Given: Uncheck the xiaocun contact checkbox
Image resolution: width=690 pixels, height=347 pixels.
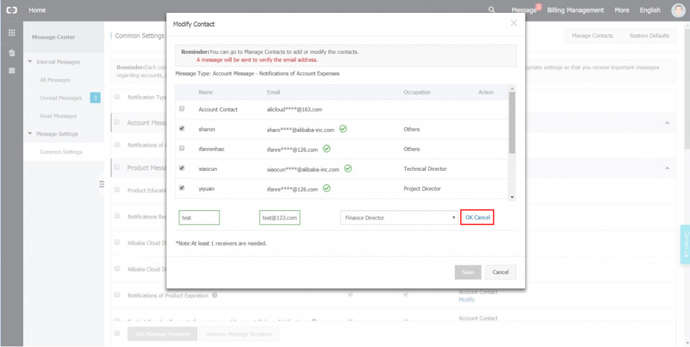Looking at the screenshot, I should click(x=181, y=168).
